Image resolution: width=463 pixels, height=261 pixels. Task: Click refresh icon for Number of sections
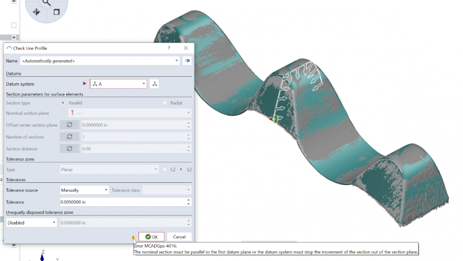[70, 137]
